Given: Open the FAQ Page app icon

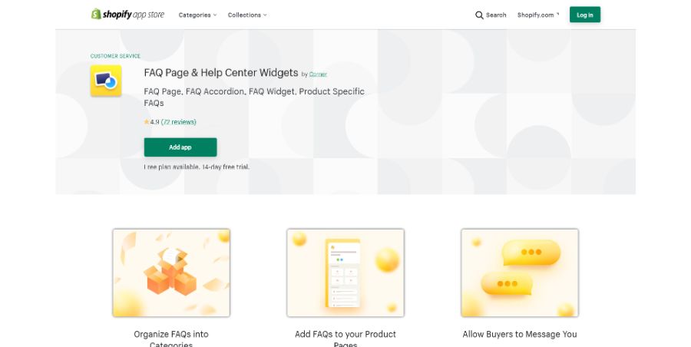Looking at the screenshot, I should pyautogui.click(x=106, y=81).
